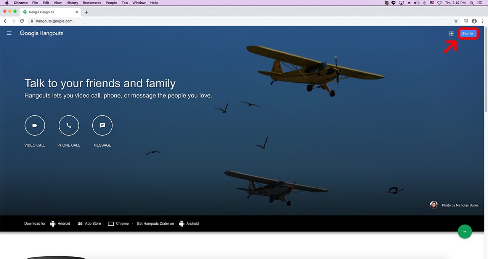Open the message composer icon
Viewport: 488px width, 259px height.
tap(102, 125)
